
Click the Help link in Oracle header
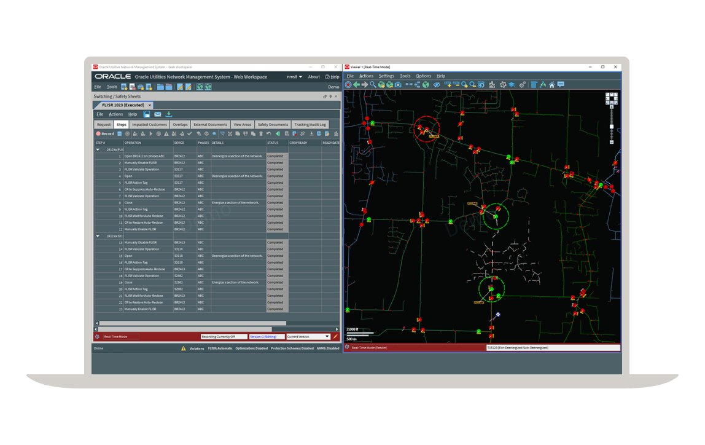(x=332, y=77)
